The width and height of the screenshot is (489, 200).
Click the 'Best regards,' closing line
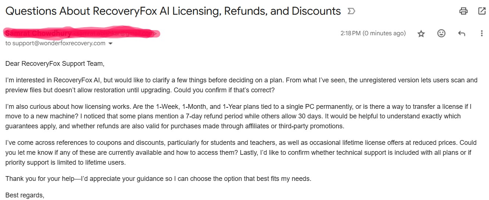pos(25,195)
